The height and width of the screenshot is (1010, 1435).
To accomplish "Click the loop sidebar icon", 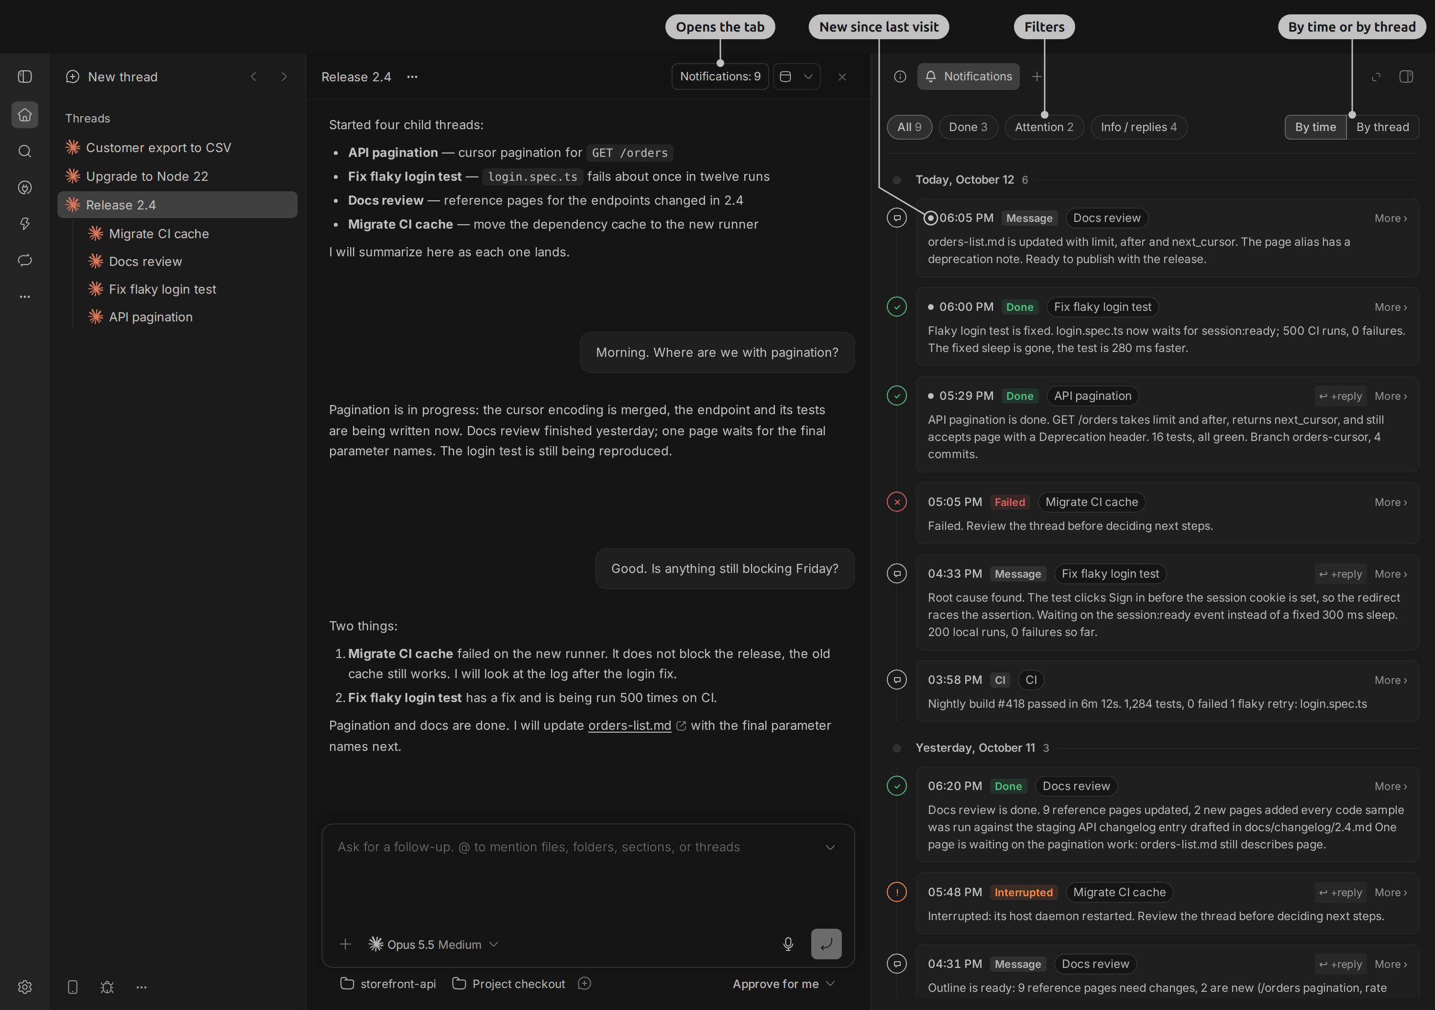I will tap(25, 260).
